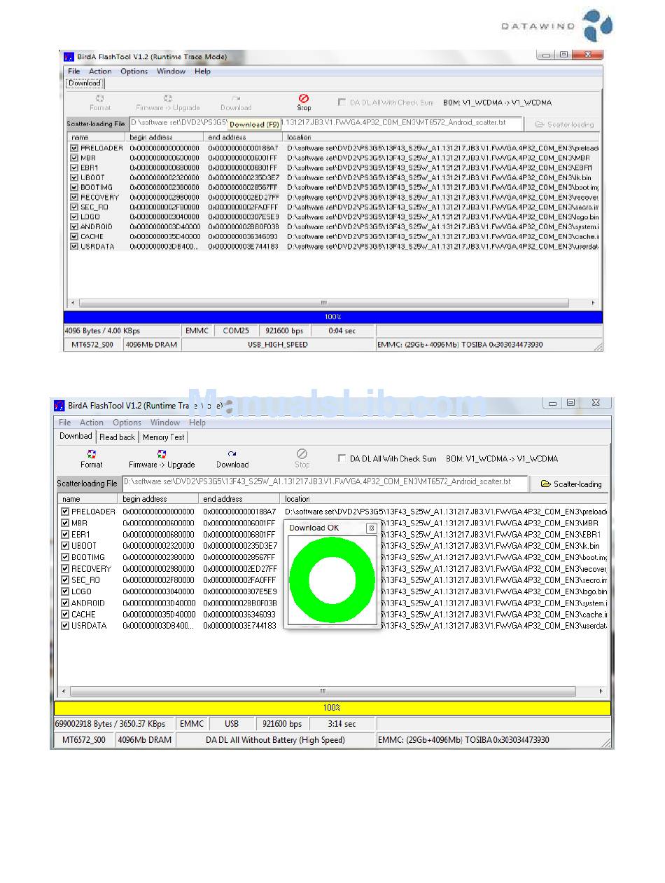Image resolution: width=665 pixels, height=883 pixels.
Task: Uncheck MBR checkbox in lower window
Action: 65,523
